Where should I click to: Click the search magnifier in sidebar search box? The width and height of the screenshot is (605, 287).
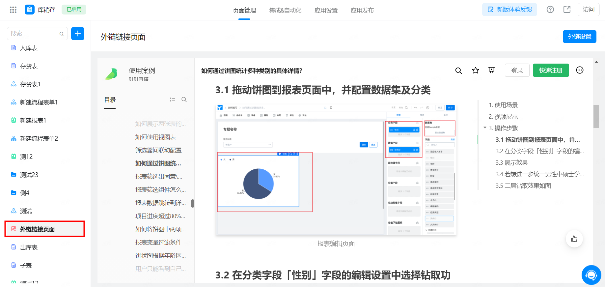pyautogui.click(x=62, y=34)
